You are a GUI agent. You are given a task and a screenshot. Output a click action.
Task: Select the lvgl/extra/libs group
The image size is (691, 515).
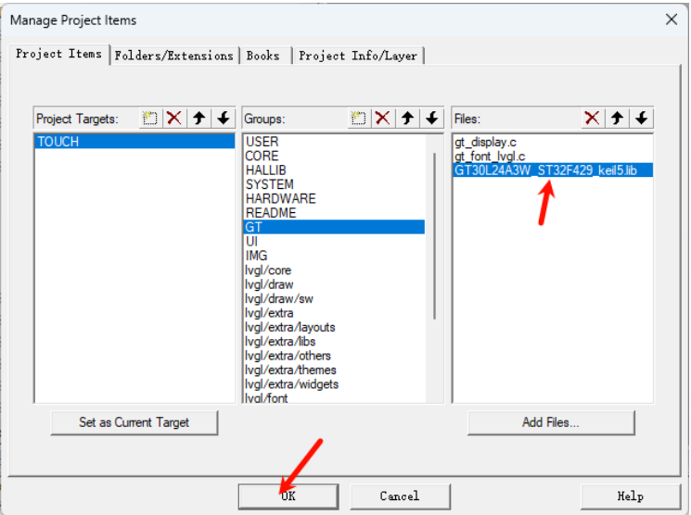click(335, 341)
